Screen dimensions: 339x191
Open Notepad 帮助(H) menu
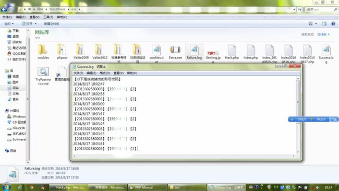coord(132,73)
